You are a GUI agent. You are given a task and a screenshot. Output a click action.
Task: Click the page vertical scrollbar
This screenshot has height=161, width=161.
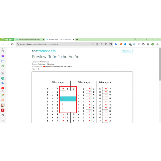(160, 64)
